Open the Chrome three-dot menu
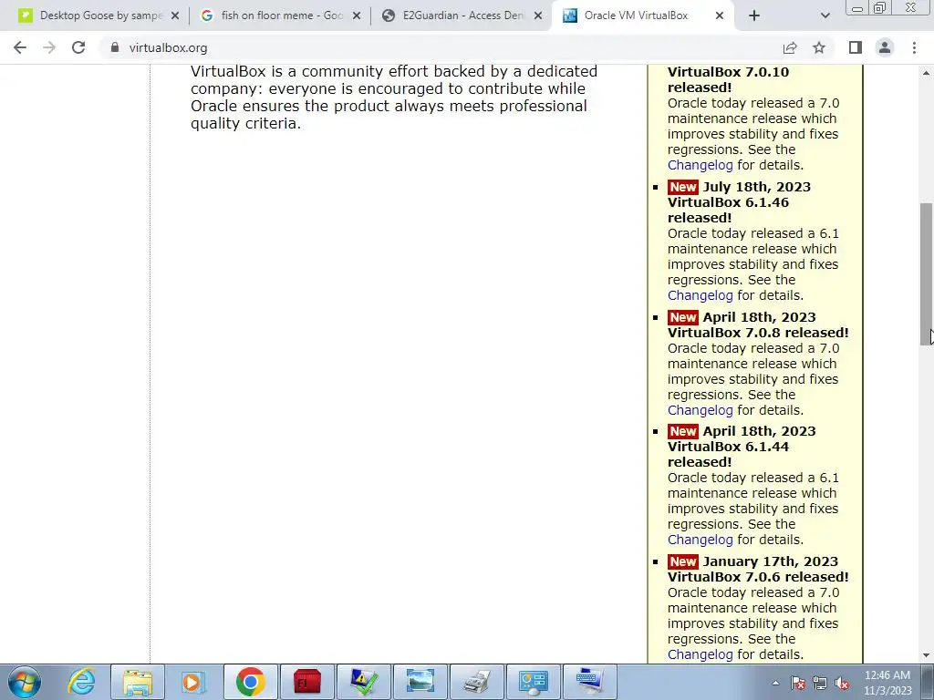This screenshot has width=934, height=700. point(914,47)
